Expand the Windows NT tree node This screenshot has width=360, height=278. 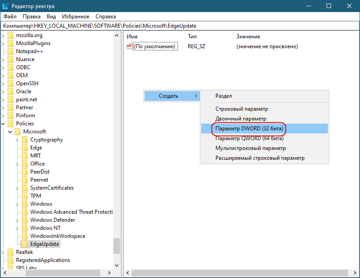pos(17,228)
